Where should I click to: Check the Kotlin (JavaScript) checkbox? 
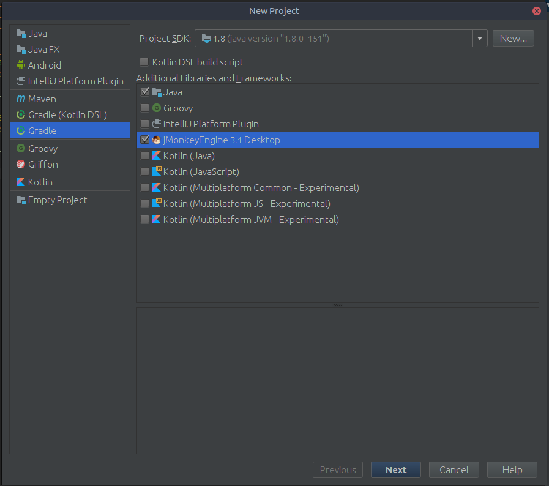144,171
